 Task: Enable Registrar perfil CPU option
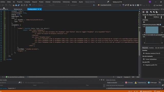click(x=151, y=65)
